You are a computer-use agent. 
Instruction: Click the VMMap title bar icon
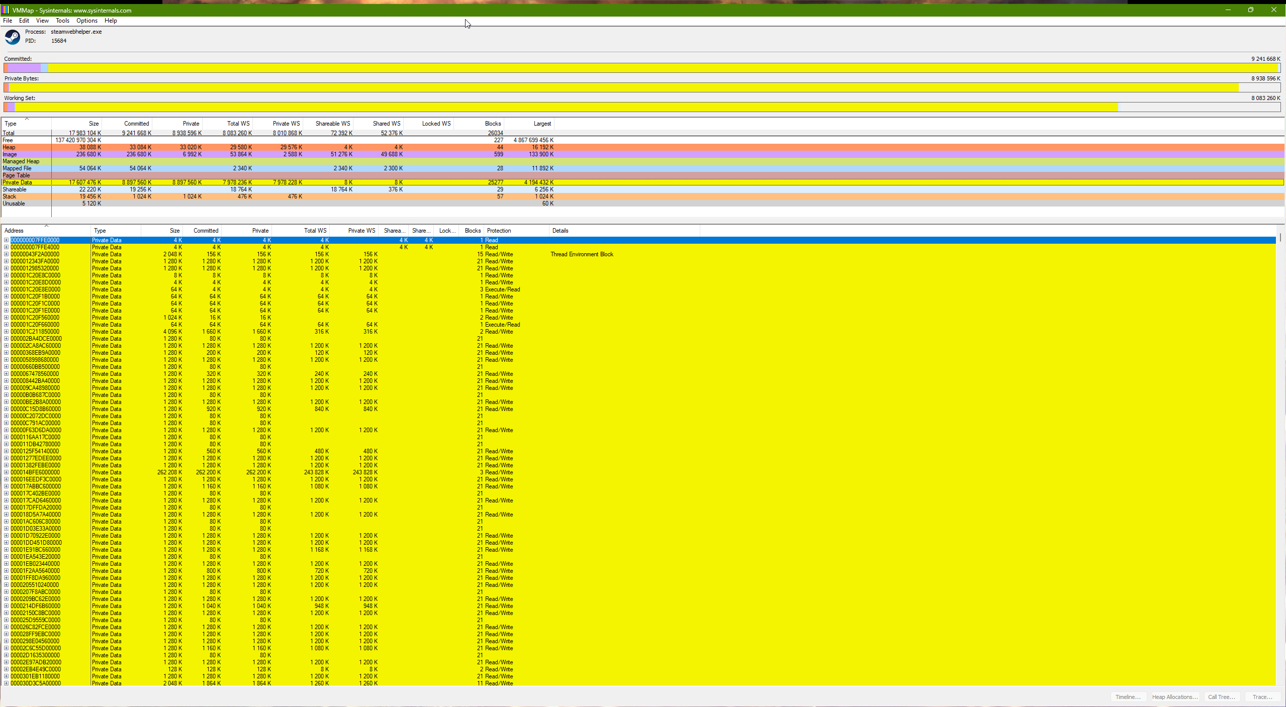pos(6,10)
